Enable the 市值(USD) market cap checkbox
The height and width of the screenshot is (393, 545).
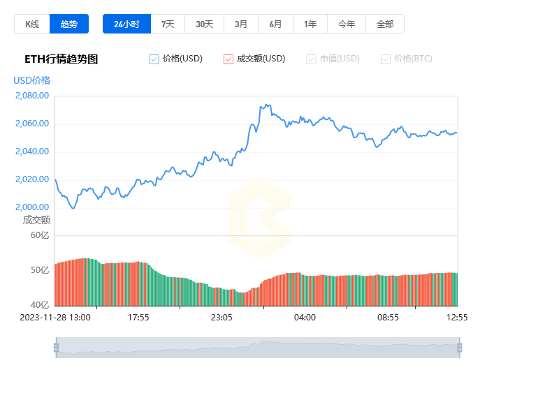311,59
